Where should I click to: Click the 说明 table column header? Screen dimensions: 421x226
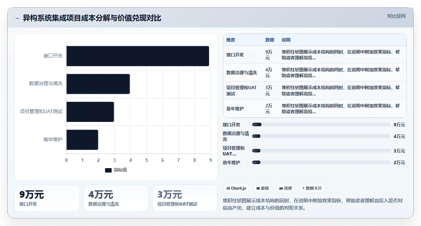[286, 40]
